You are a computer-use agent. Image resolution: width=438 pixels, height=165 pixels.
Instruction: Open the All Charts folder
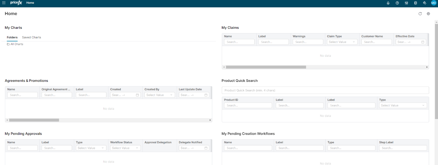coord(17,44)
